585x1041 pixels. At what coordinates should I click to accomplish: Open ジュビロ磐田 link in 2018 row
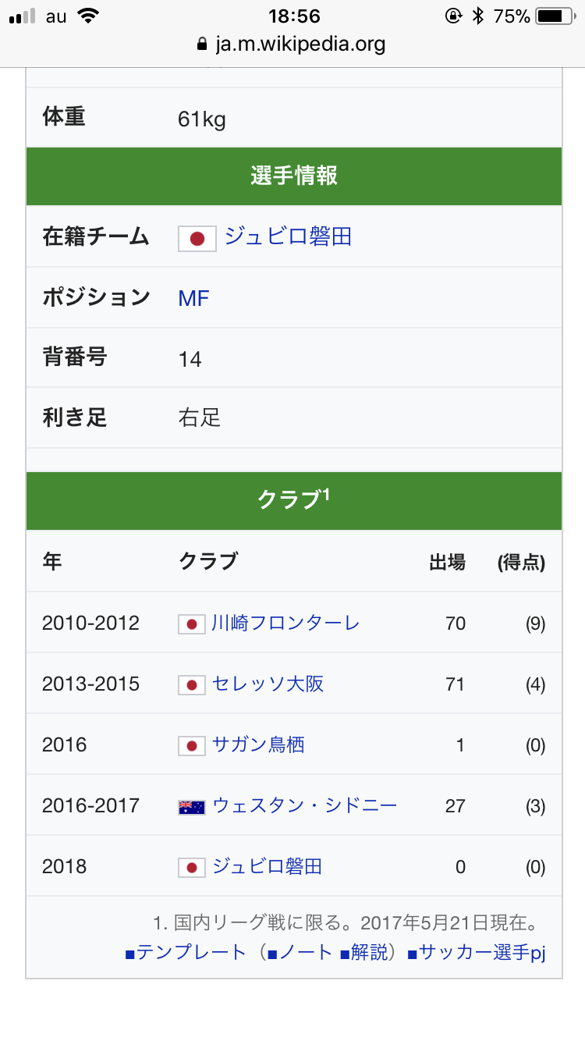[267, 866]
